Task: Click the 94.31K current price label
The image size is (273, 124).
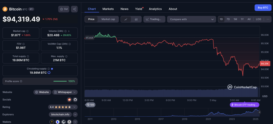Action: point(265,64)
